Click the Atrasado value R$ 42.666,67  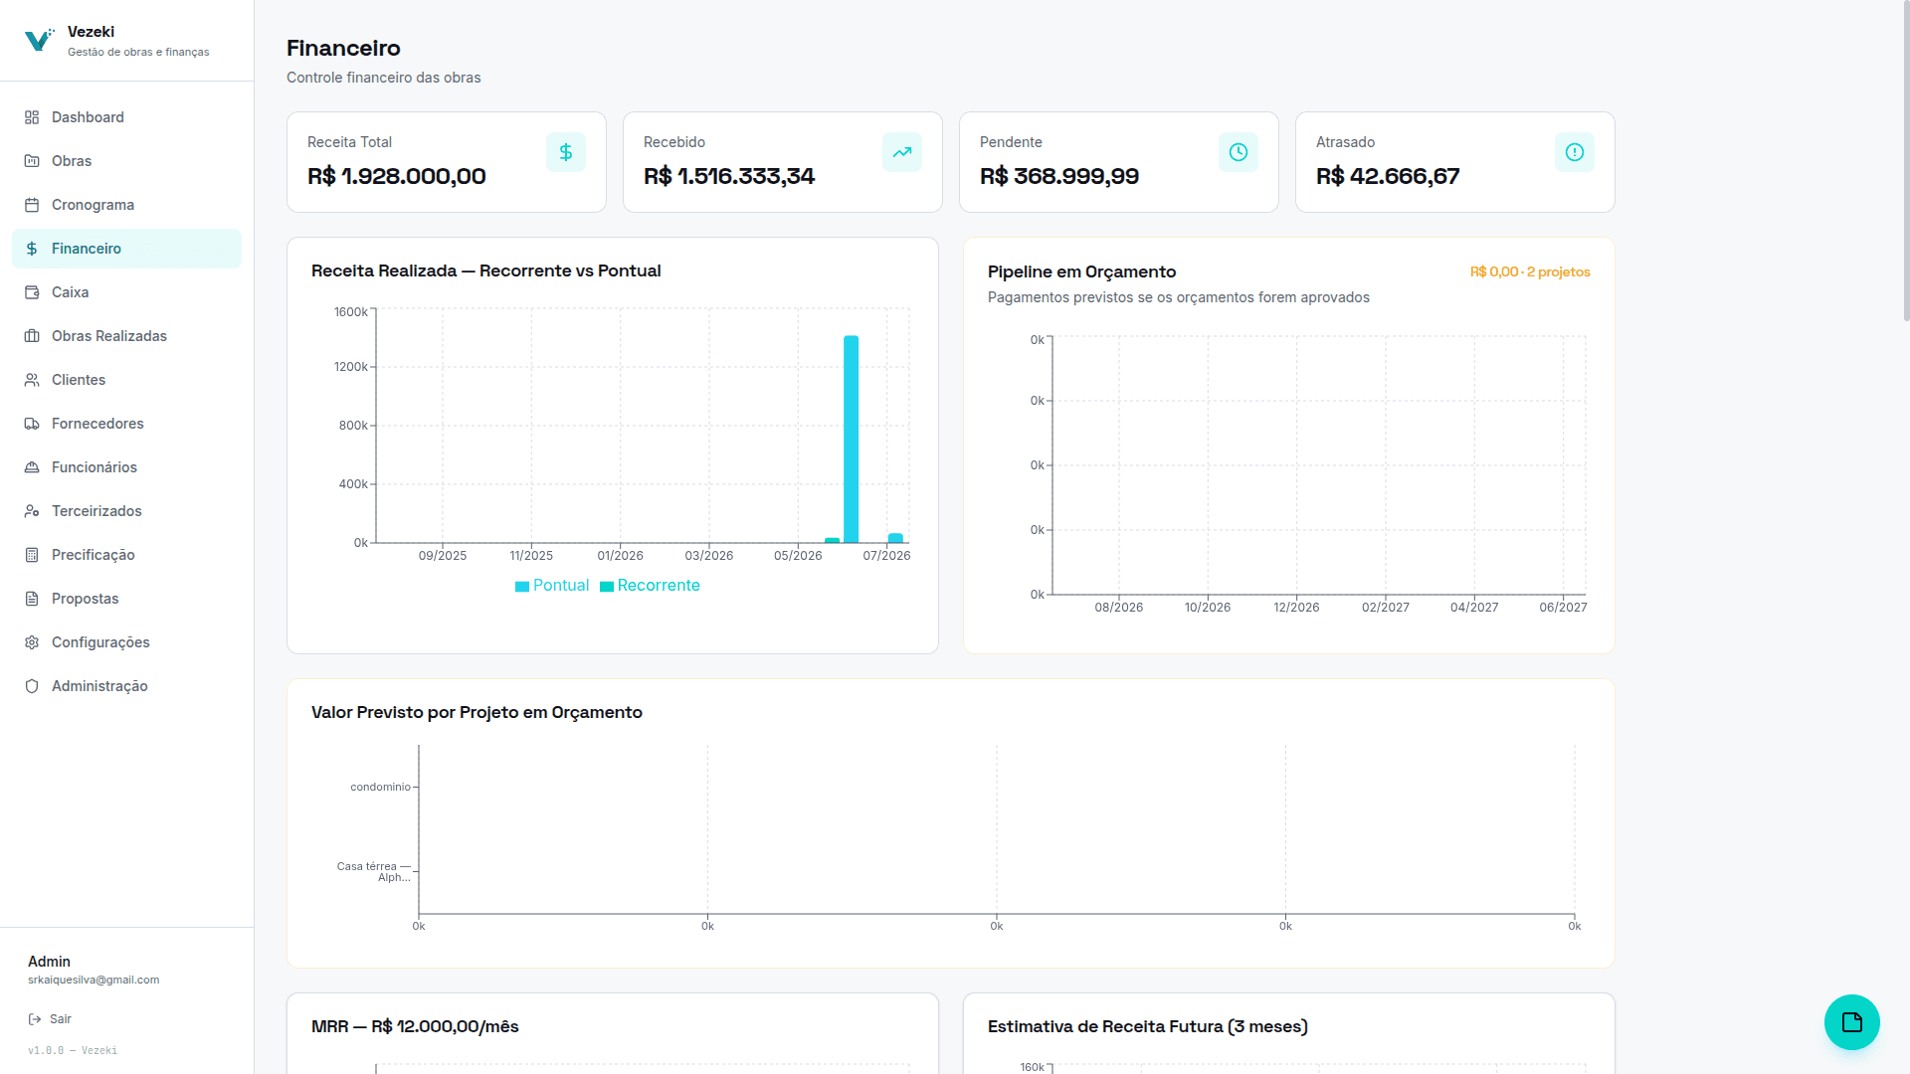point(1388,176)
